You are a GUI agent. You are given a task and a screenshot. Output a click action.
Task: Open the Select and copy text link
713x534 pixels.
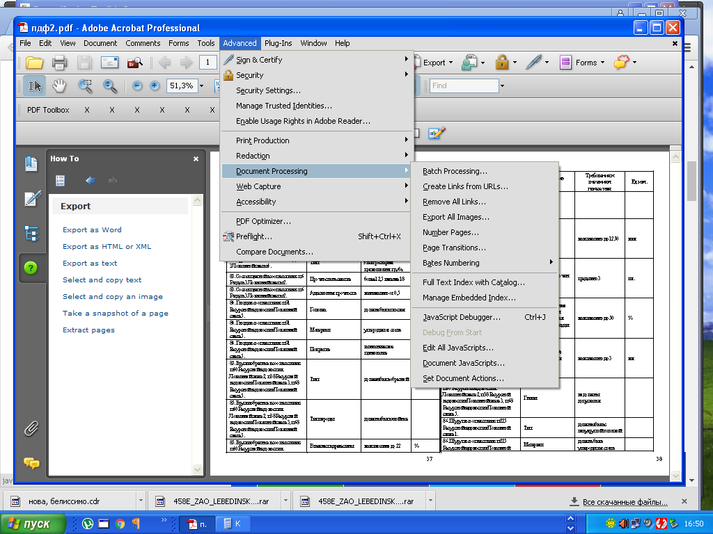102,280
